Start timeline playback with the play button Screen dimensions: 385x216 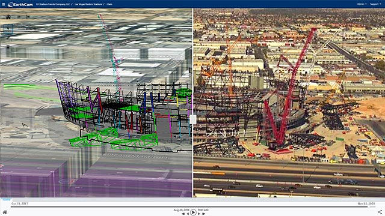[x=193, y=212]
